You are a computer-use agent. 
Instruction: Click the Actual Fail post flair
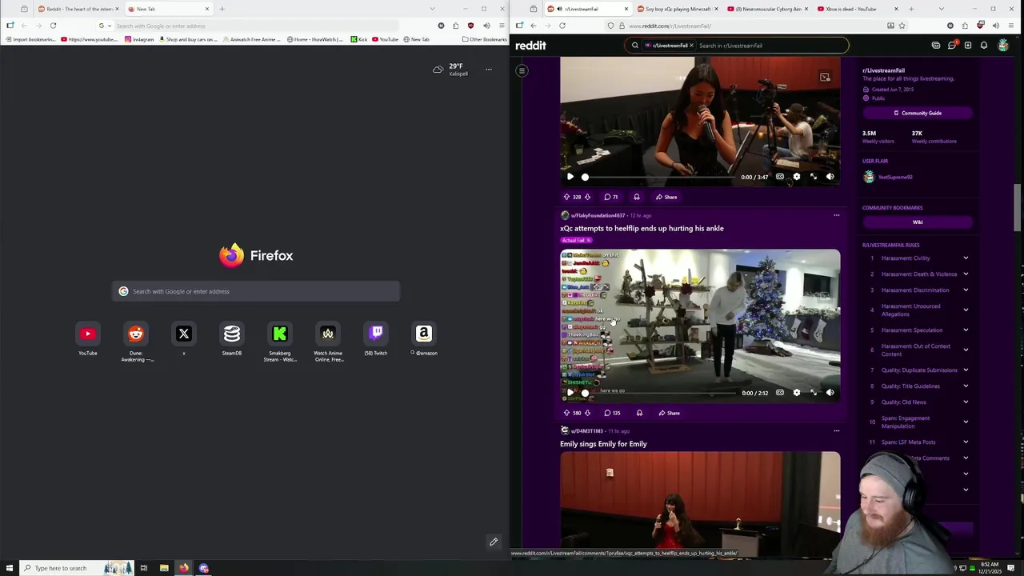point(575,240)
